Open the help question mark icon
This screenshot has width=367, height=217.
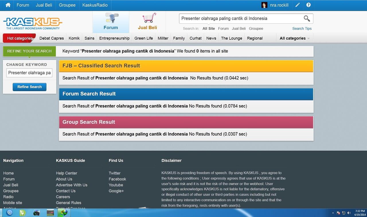tap(309, 5)
